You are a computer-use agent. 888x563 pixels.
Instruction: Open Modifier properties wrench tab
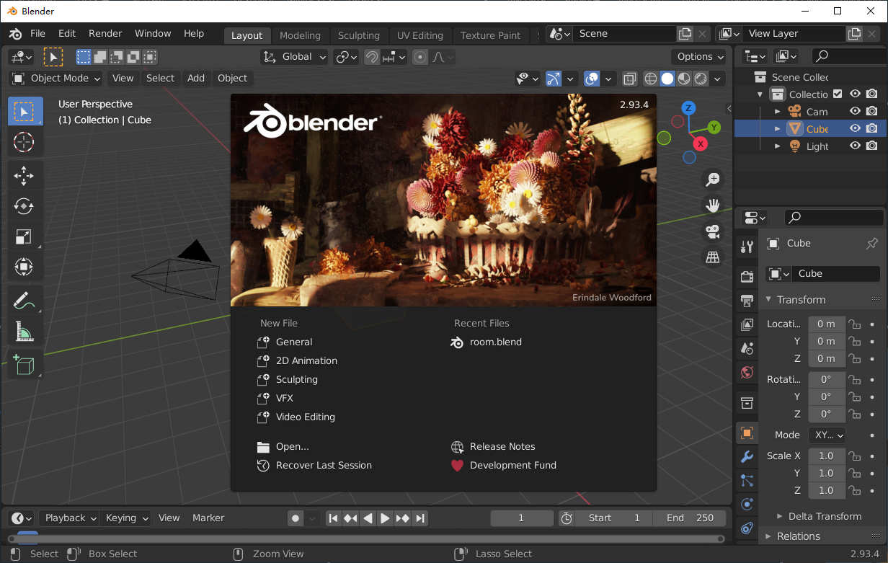[747, 457]
